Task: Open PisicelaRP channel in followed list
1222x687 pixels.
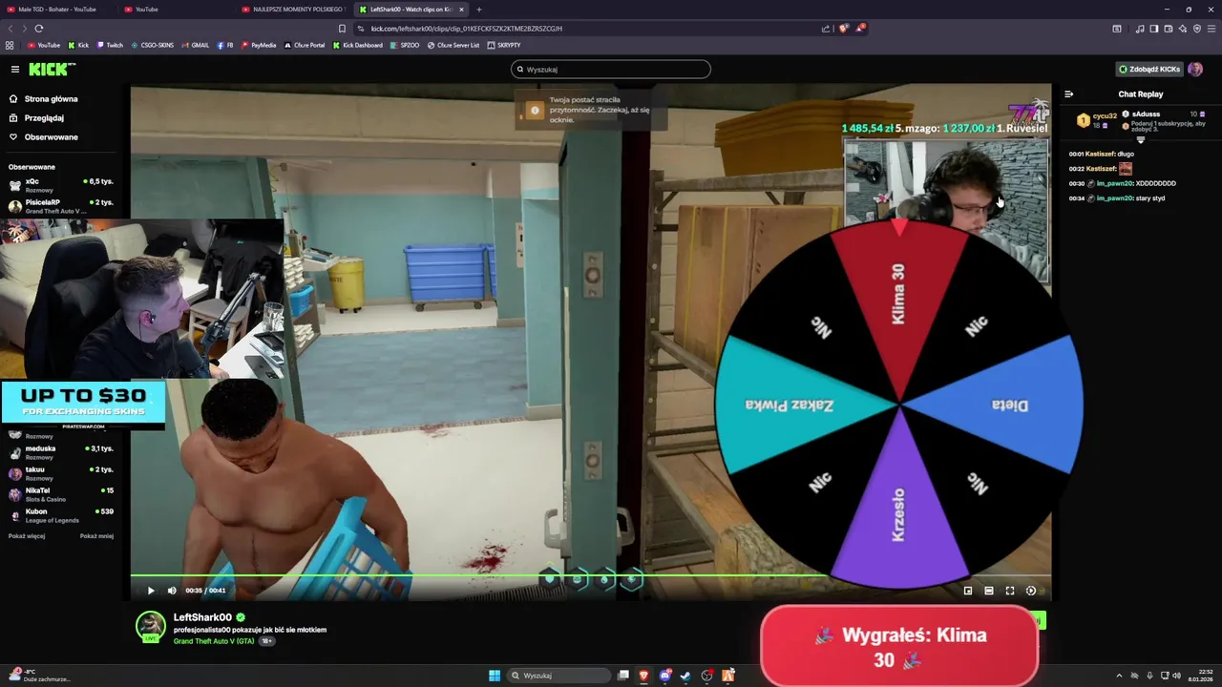Action: click(x=60, y=206)
